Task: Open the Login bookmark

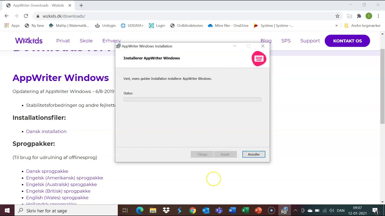Action: point(157,25)
